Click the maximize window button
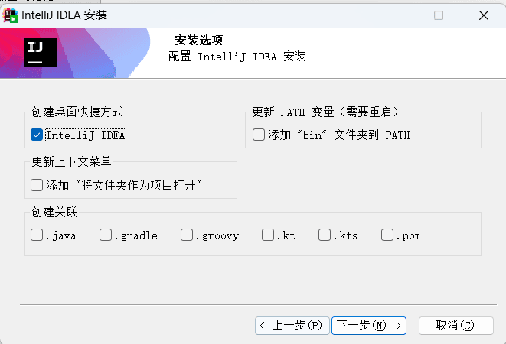 coord(439,15)
